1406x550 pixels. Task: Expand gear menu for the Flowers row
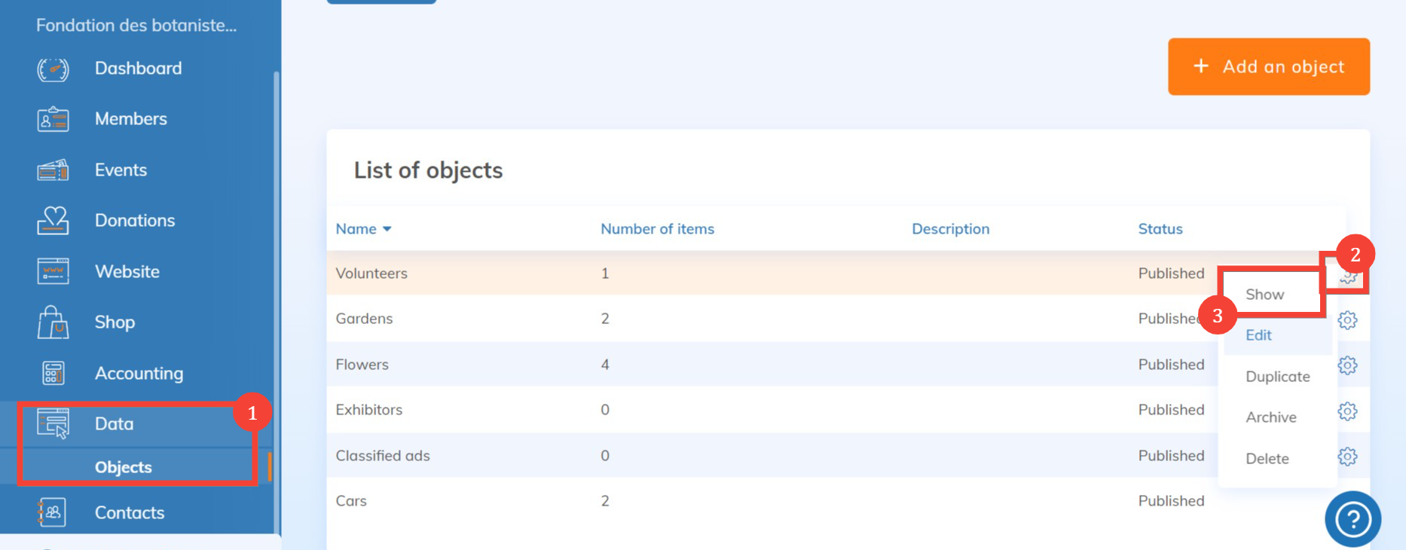(x=1347, y=365)
